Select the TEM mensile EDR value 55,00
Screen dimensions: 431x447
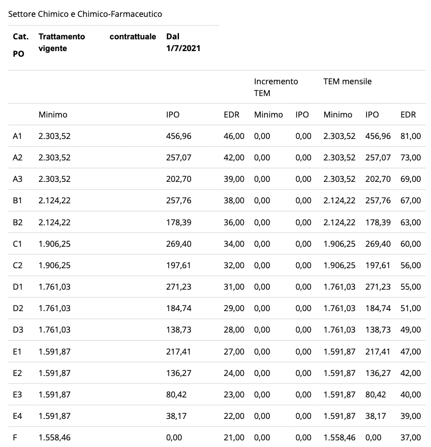(411, 287)
